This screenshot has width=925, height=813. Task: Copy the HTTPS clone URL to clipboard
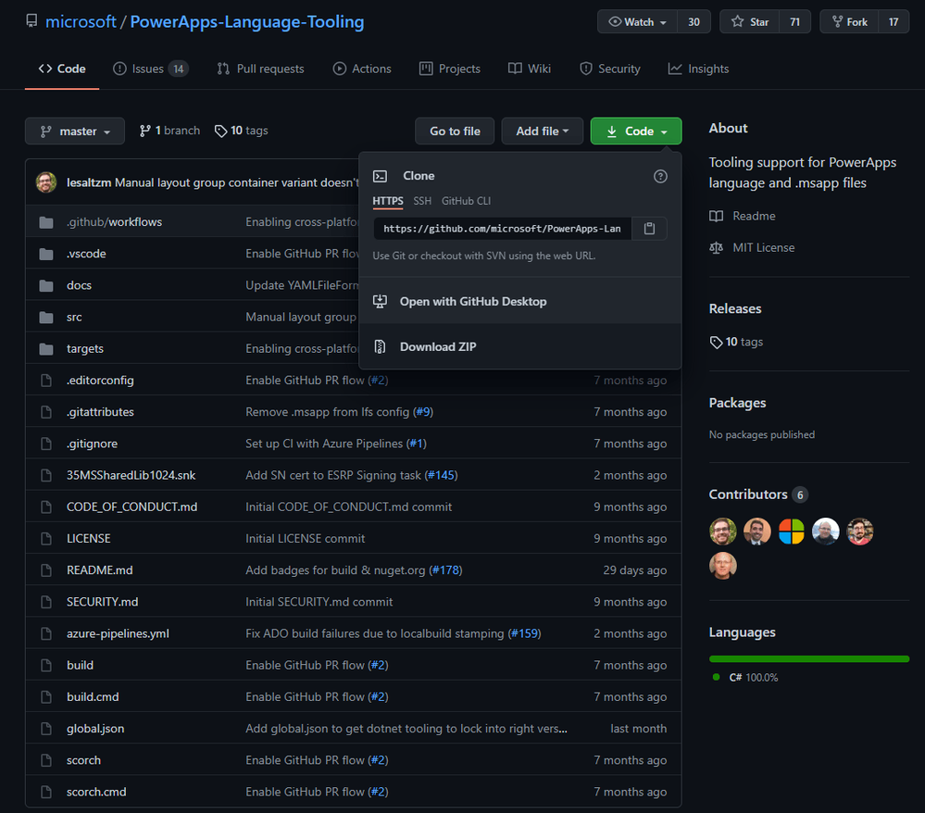tap(649, 229)
